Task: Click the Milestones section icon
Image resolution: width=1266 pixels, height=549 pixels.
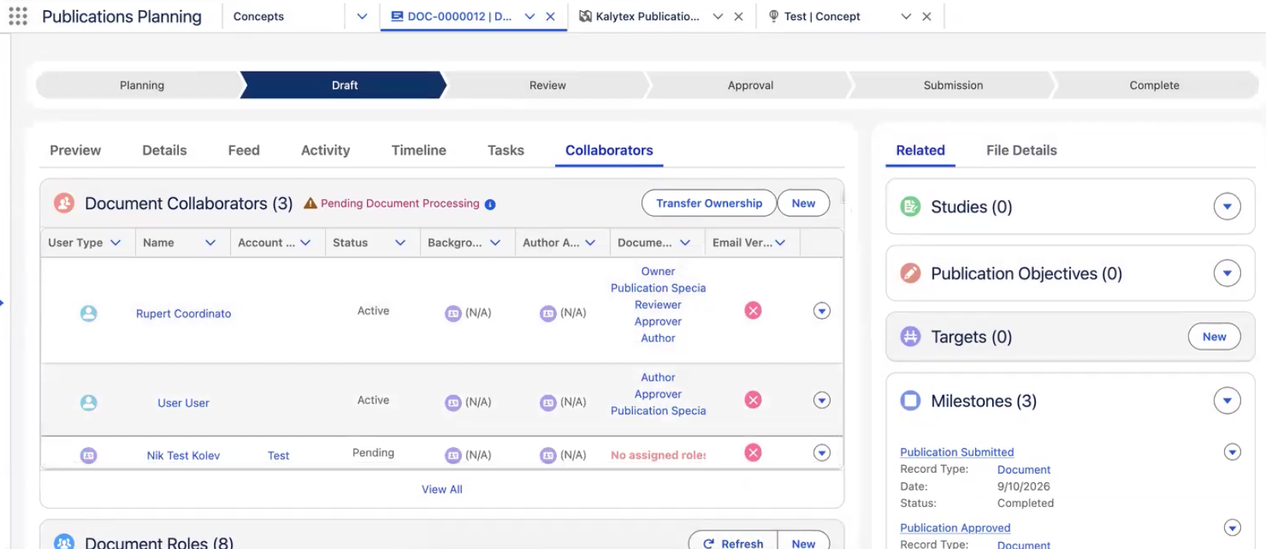Action: (911, 400)
